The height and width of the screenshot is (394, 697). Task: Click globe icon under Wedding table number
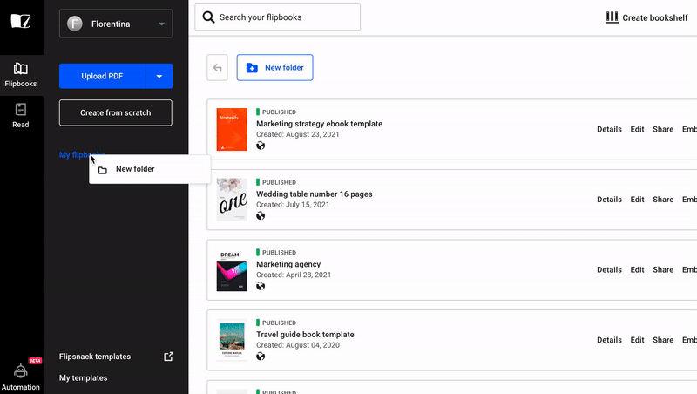(261, 215)
